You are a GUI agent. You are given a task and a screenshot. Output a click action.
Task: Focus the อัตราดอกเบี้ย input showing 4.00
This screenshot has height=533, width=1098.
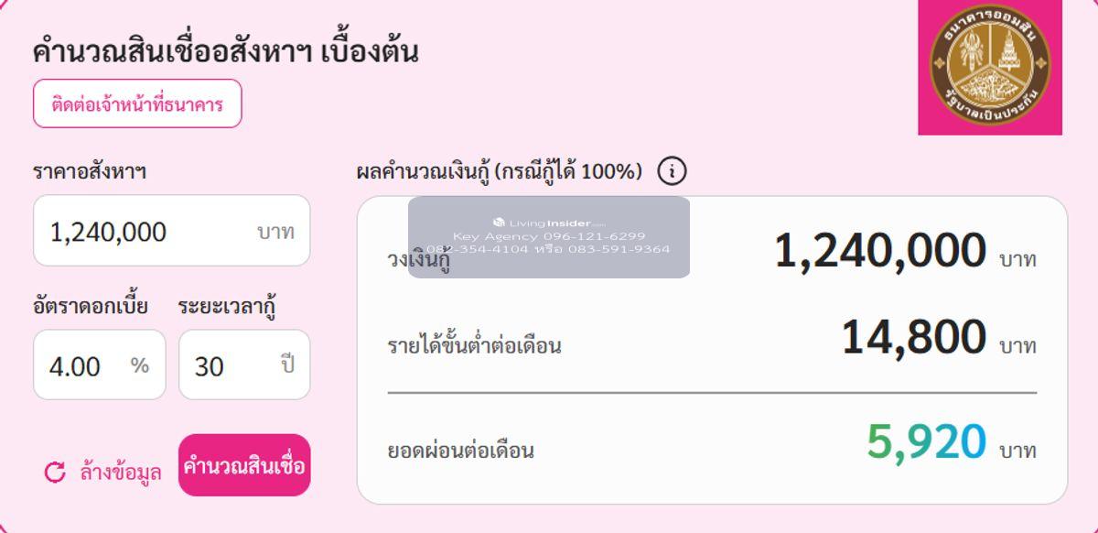(x=82, y=366)
